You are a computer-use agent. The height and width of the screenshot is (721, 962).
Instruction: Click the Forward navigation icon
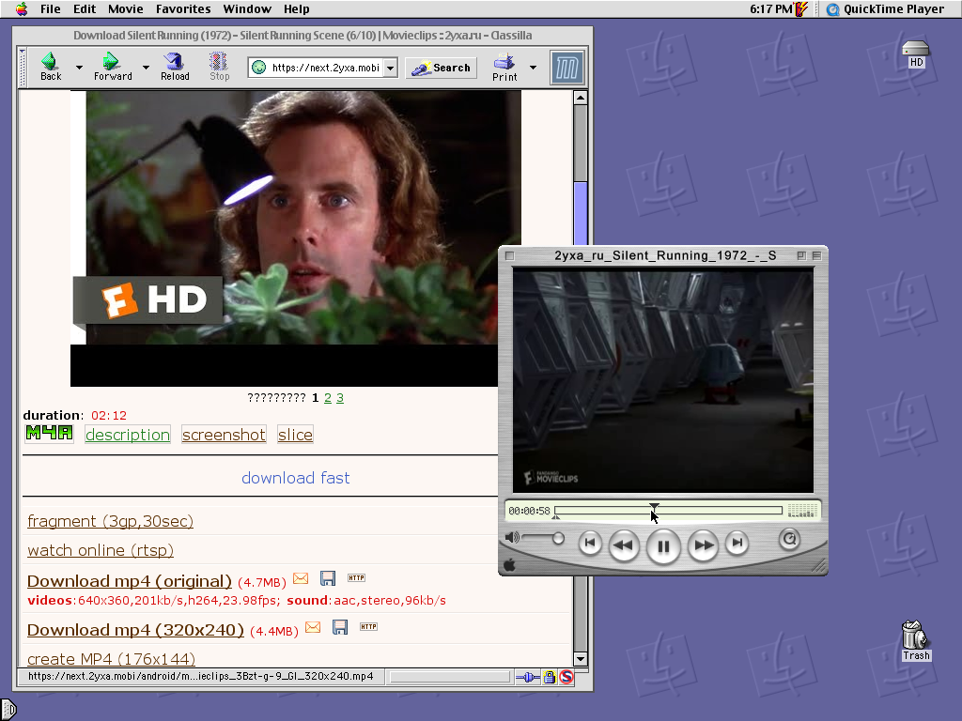coord(113,67)
